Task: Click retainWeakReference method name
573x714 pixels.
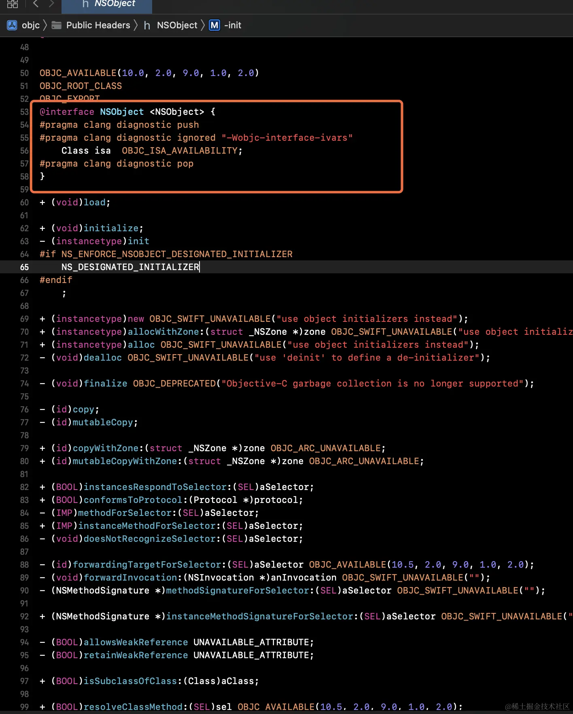Action: 136,655
